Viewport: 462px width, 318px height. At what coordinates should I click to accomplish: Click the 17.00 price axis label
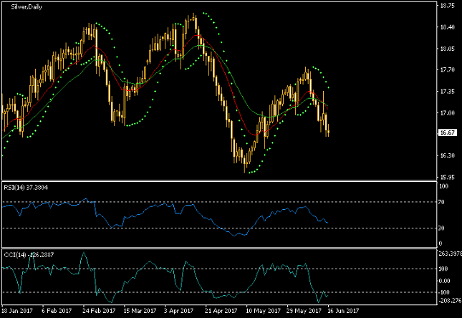coord(447,113)
